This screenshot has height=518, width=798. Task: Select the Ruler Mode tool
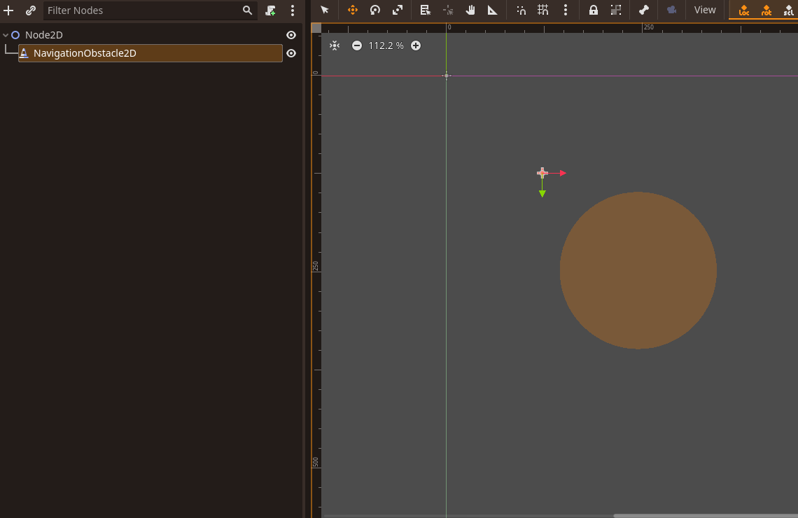(x=493, y=10)
